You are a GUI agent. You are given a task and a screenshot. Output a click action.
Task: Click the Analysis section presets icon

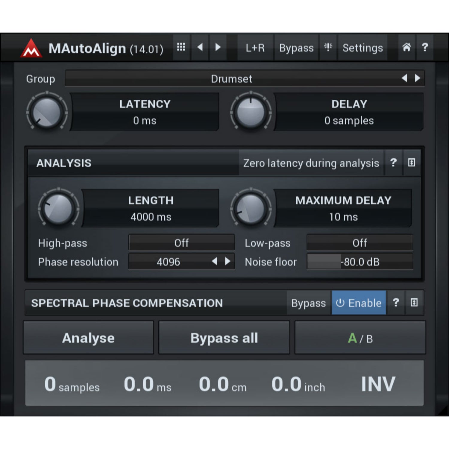(x=412, y=163)
